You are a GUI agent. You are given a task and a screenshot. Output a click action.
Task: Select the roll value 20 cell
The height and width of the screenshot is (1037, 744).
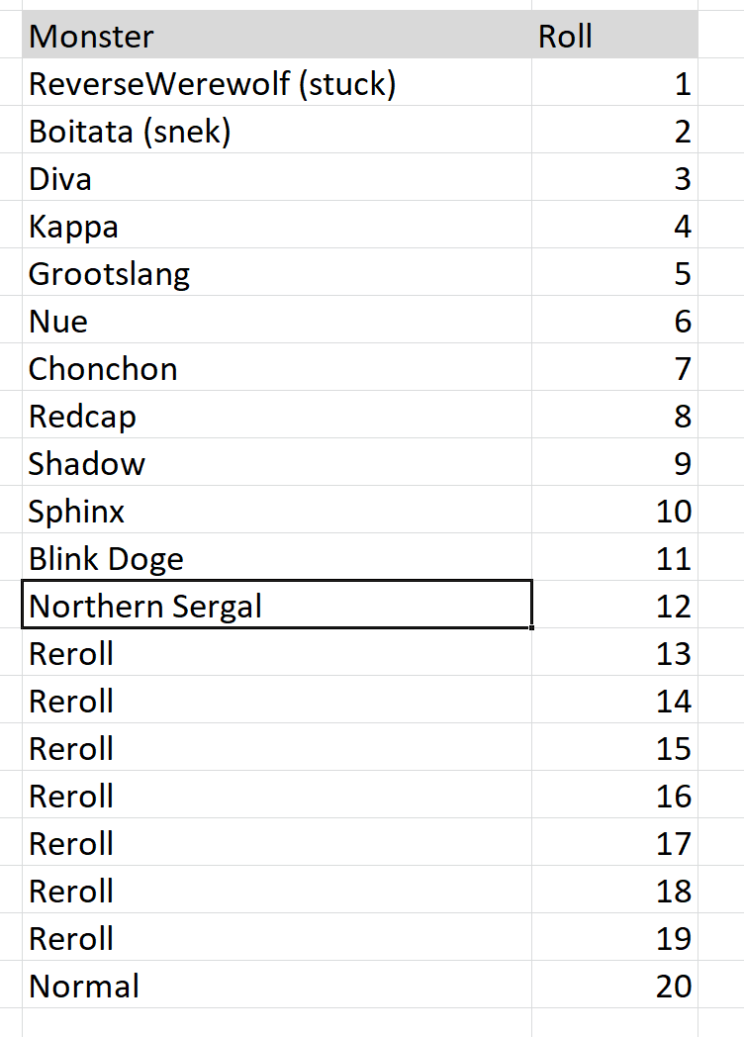coord(613,987)
